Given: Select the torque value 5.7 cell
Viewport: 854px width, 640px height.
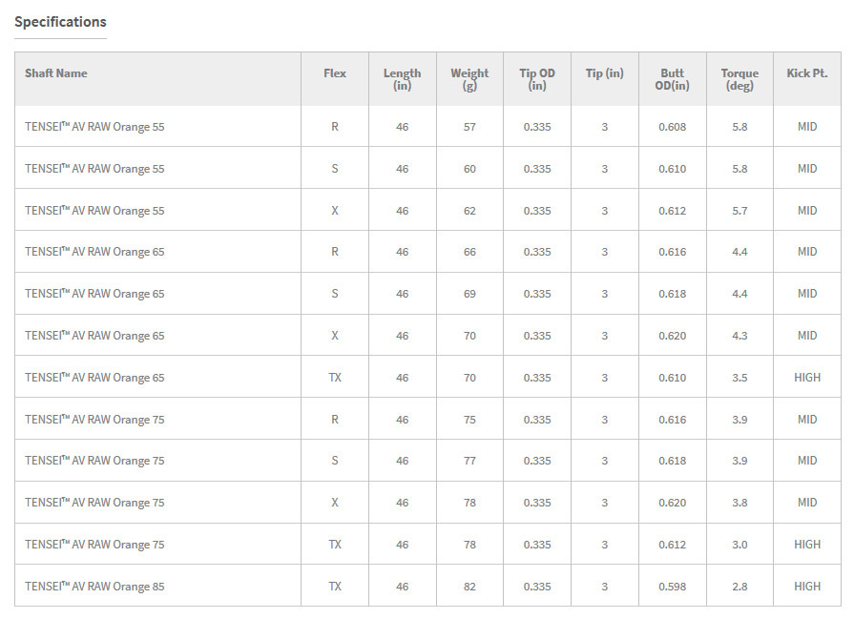Looking at the screenshot, I should 739,211.
